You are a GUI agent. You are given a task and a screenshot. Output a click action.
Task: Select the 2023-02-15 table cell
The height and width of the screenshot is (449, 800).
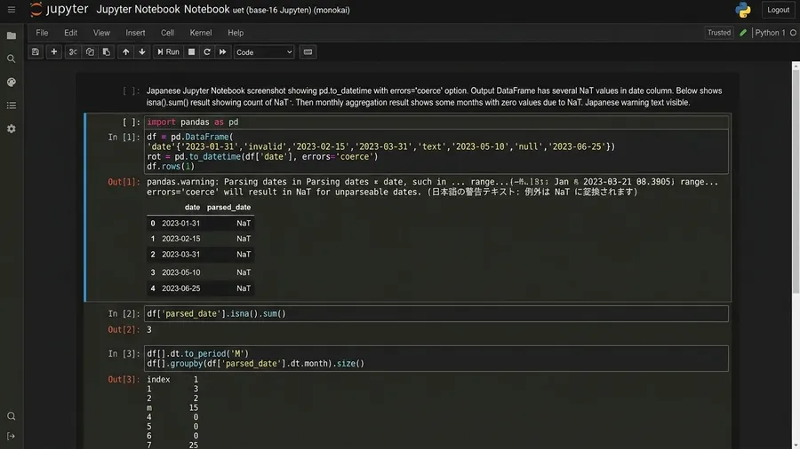pos(180,239)
